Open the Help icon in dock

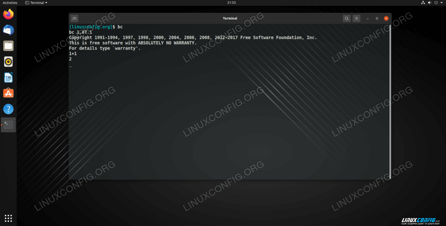point(8,109)
